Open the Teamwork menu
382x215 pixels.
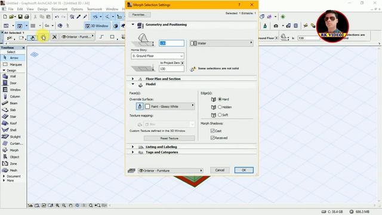tap(94, 9)
